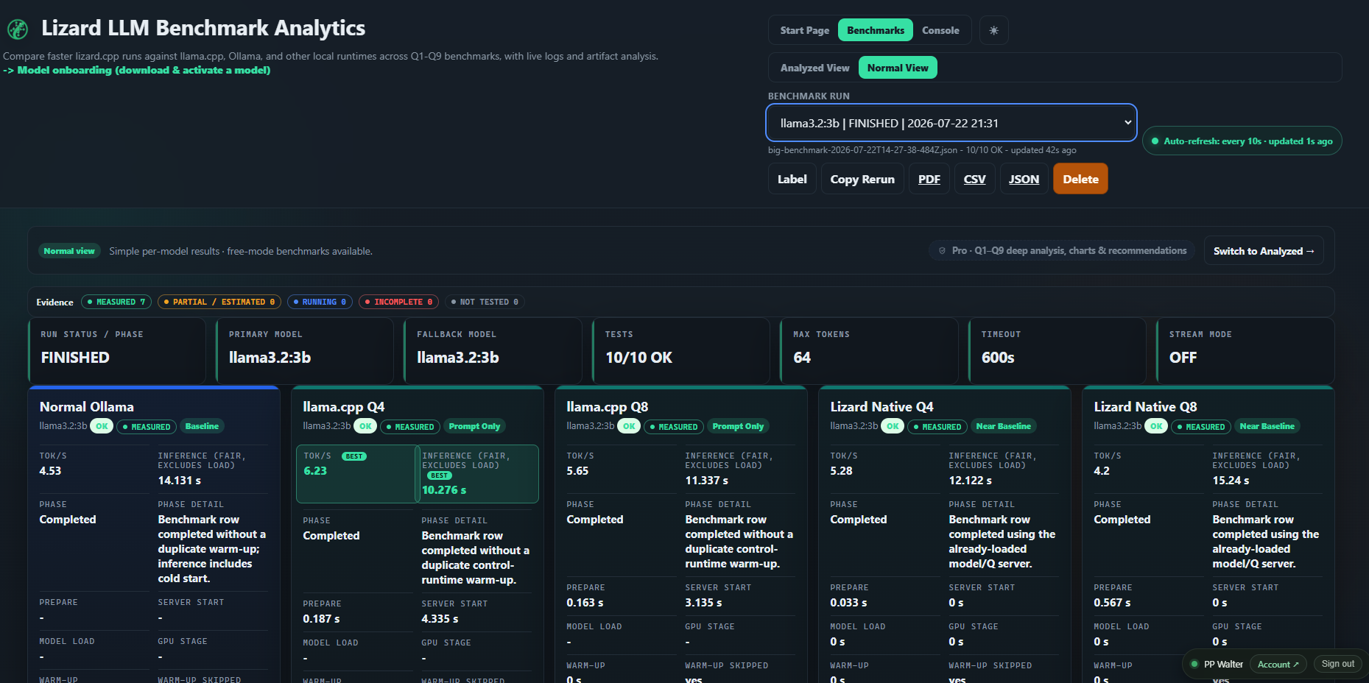
Task: Click the MEASURED 7 evidence chip
Action: [x=116, y=302]
